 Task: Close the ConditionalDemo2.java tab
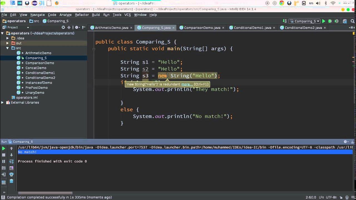coord(325,28)
